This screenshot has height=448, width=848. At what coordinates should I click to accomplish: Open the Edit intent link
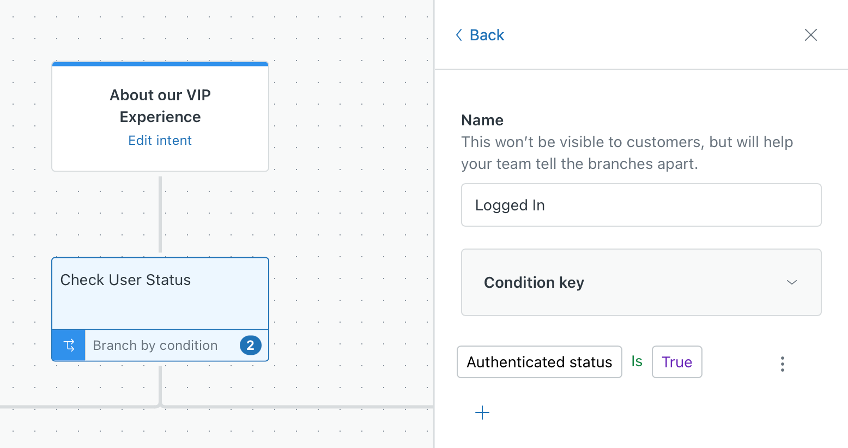pyautogui.click(x=160, y=141)
